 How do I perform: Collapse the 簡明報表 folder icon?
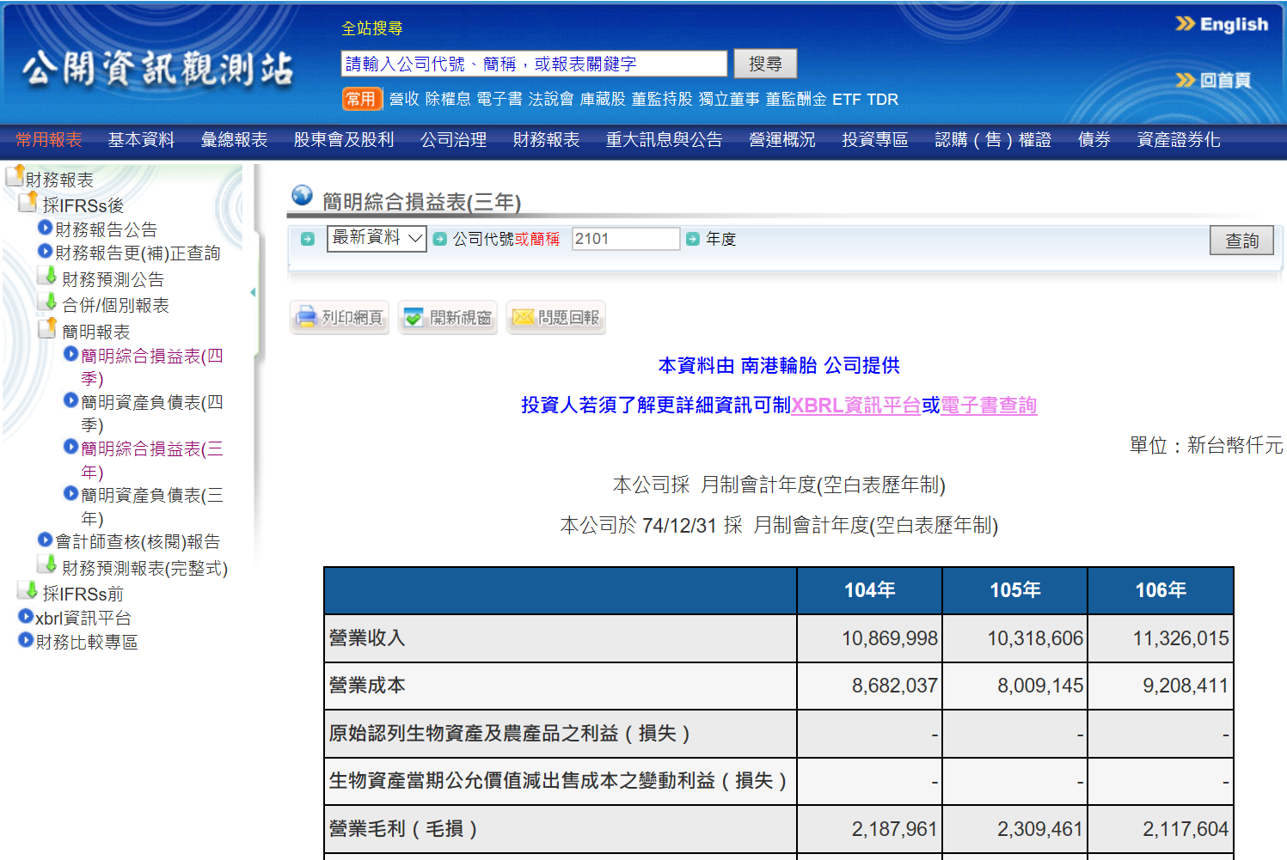pyautogui.click(x=46, y=328)
